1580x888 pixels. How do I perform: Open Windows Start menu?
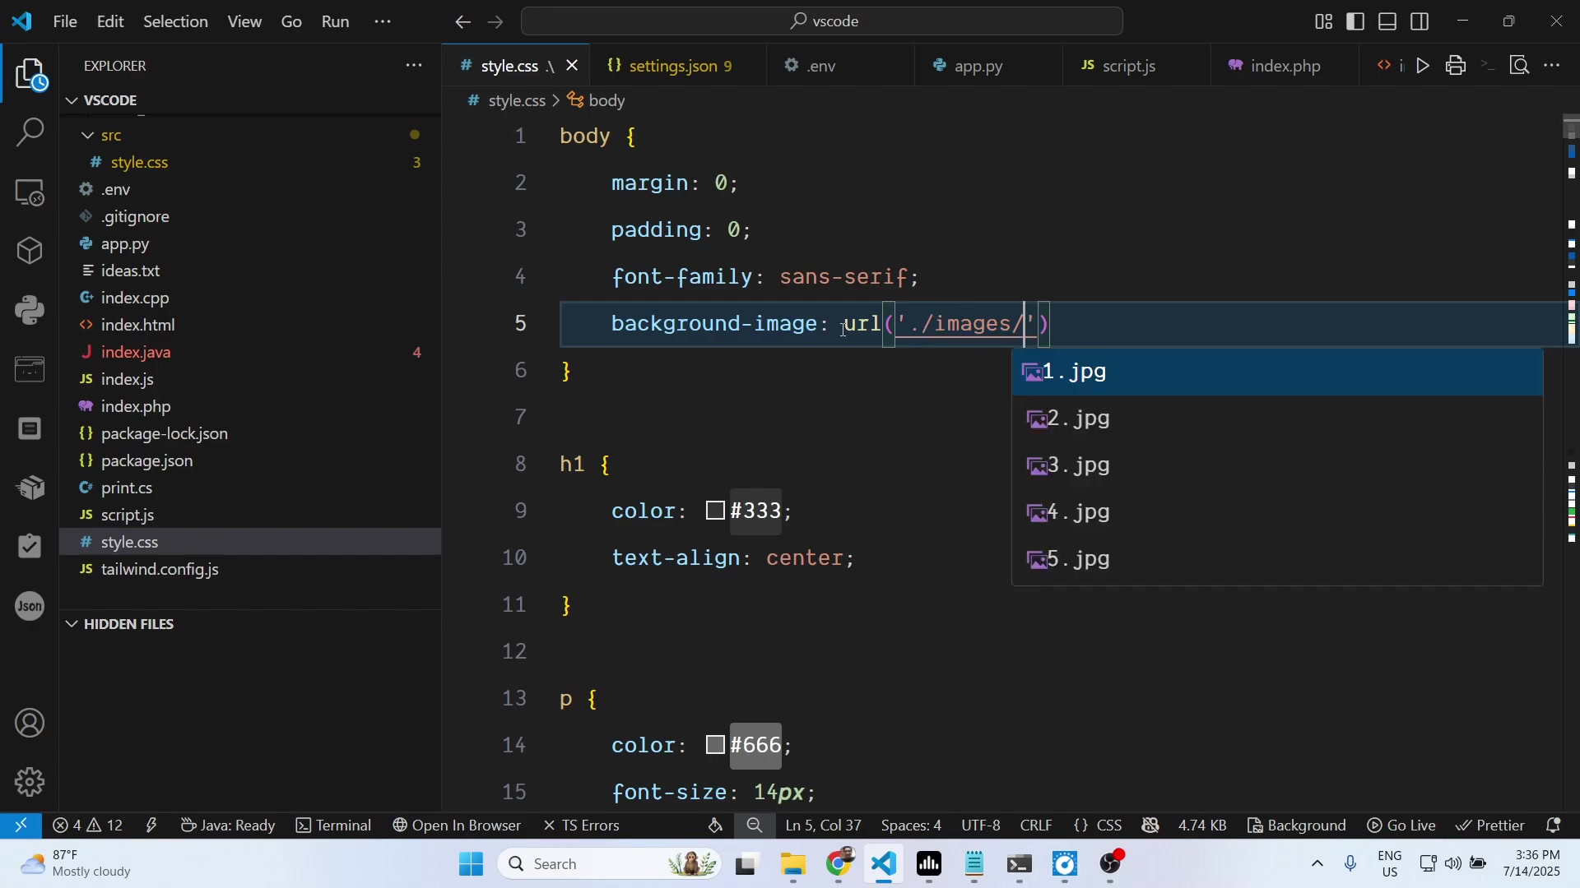coord(472,865)
